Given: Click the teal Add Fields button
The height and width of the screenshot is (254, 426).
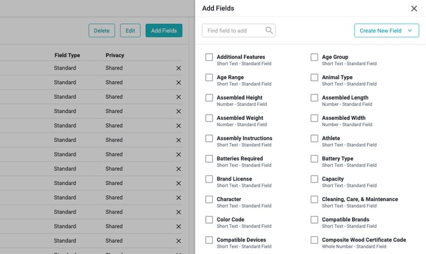Looking at the screenshot, I should point(164,30).
